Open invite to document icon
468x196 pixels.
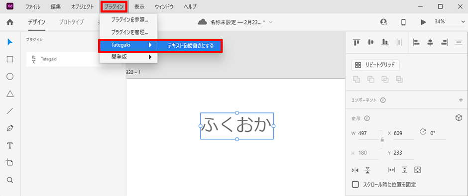click(x=383, y=22)
